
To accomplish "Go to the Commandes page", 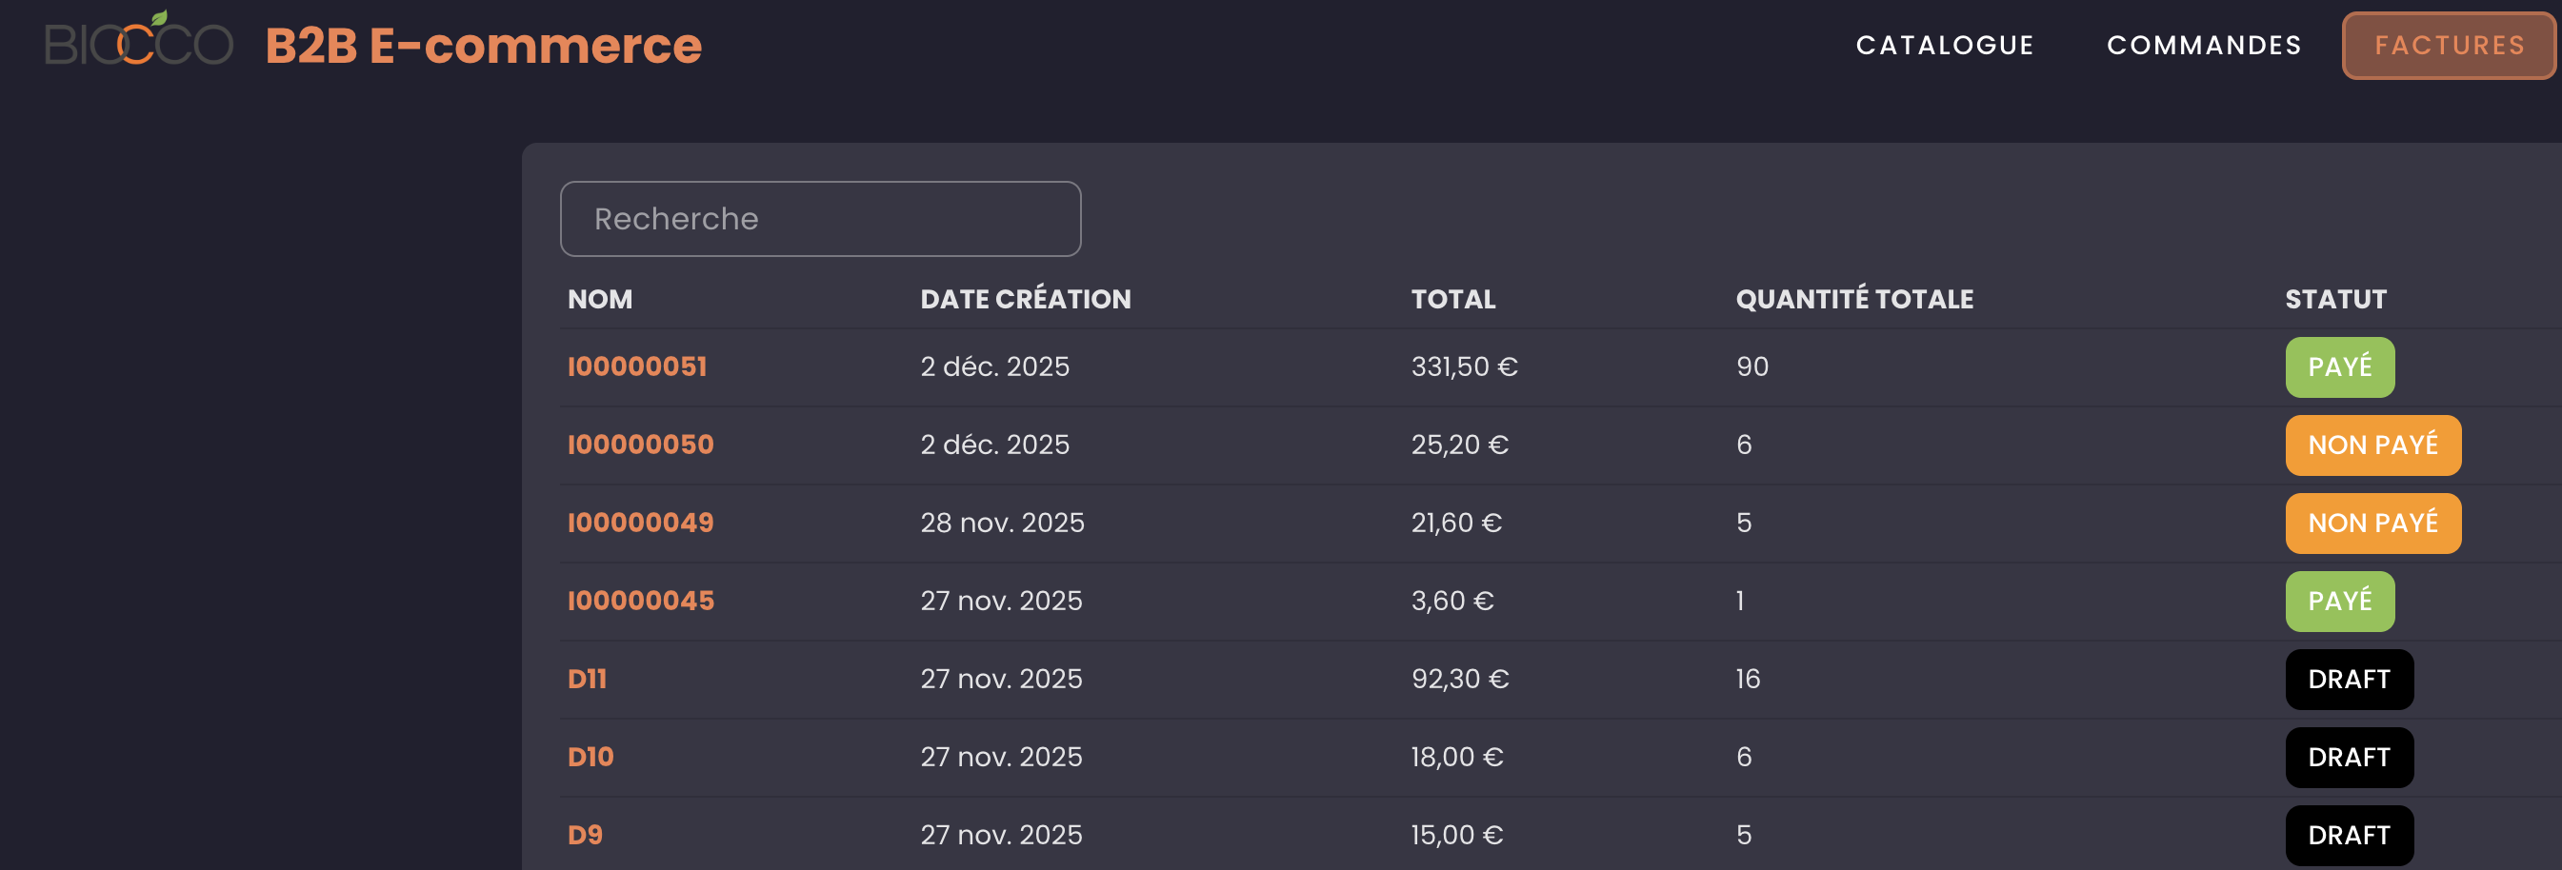I will (x=2203, y=46).
